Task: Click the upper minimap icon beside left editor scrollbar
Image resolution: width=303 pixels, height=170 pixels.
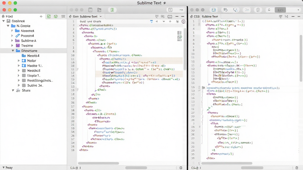Action: click(x=179, y=33)
